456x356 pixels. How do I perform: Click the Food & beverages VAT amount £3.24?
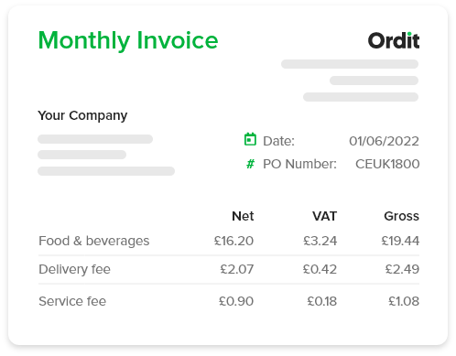pos(320,241)
